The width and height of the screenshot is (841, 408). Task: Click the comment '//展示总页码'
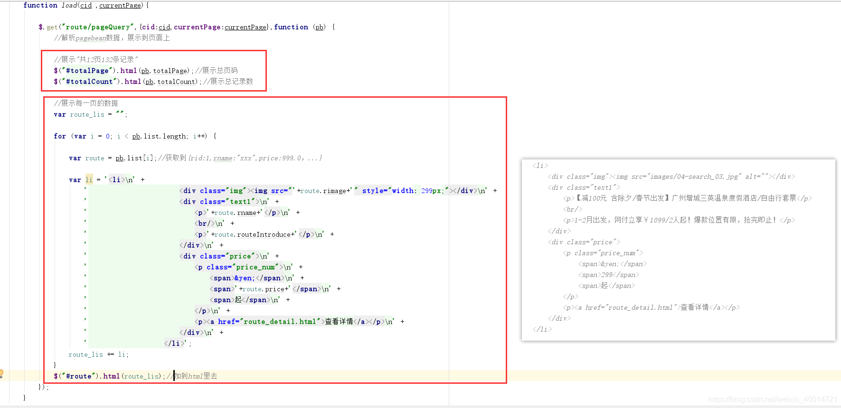pyautogui.click(x=217, y=71)
